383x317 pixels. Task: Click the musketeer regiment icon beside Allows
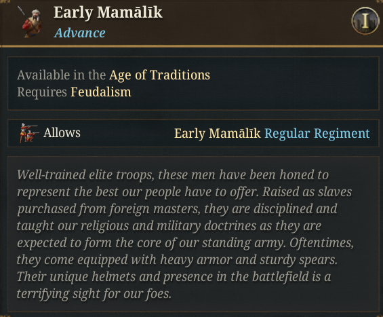point(28,133)
